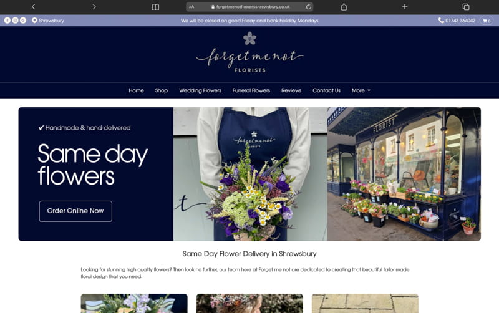Open the bookmarks book icon
Viewport: 499px width, 313px height.
click(x=155, y=7)
